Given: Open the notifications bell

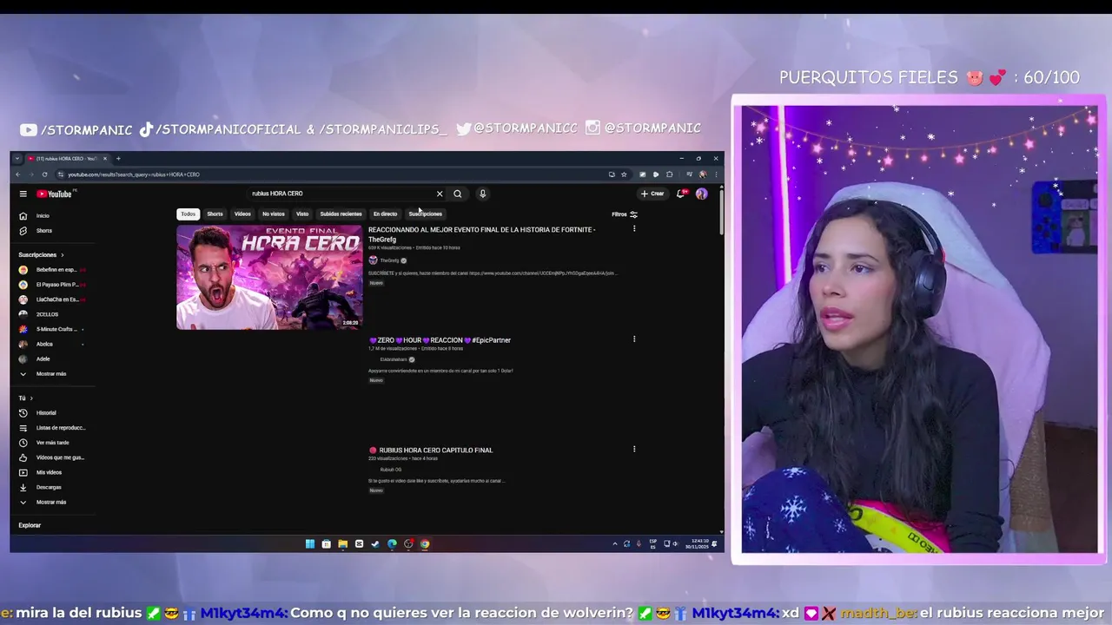Looking at the screenshot, I should point(681,194).
